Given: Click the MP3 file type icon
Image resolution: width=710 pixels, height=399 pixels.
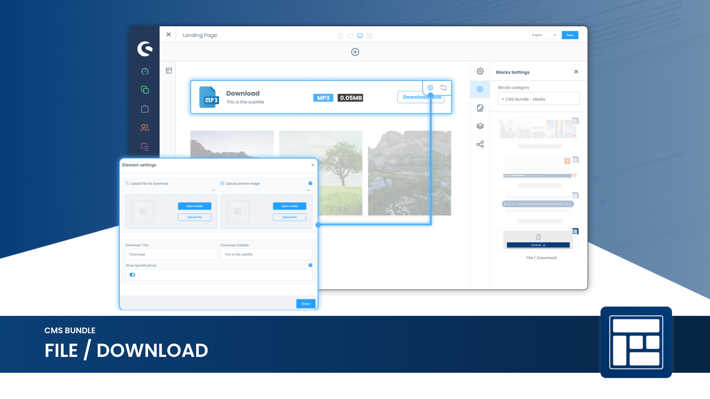Looking at the screenshot, I should coord(209,97).
